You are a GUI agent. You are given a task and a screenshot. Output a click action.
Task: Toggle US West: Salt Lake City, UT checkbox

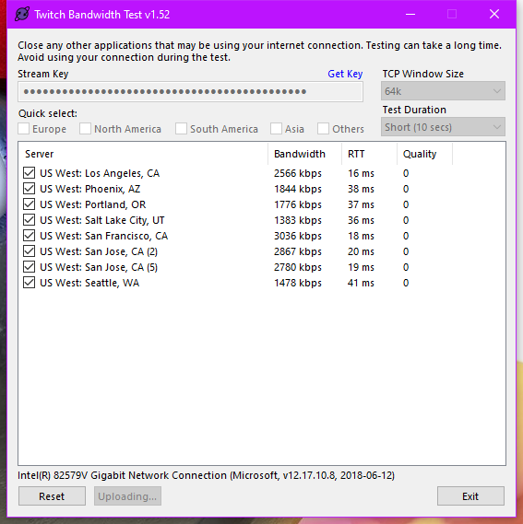coord(30,220)
